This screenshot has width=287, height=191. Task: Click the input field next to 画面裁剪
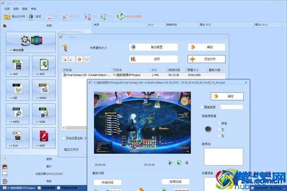pos(232,107)
